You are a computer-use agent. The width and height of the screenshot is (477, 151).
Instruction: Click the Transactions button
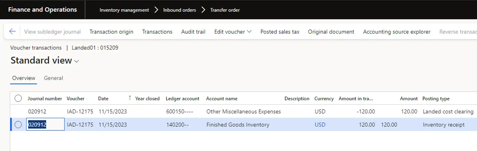[x=157, y=32]
